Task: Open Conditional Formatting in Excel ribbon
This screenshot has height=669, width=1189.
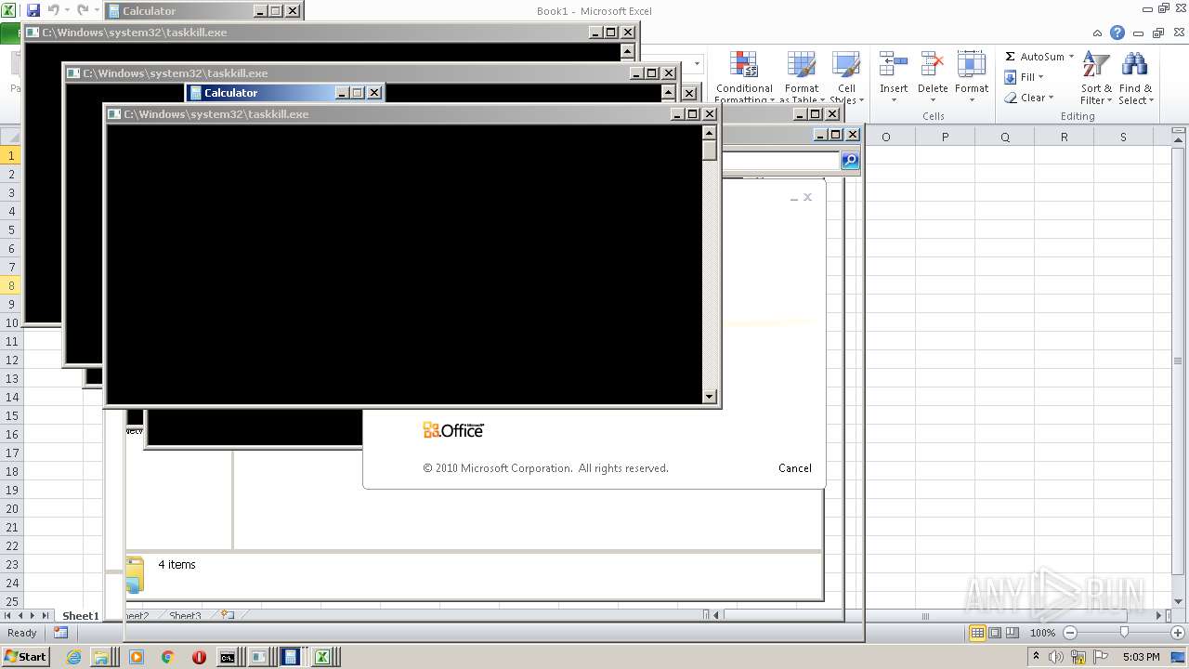Action: pyautogui.click(x=743, y=77)
